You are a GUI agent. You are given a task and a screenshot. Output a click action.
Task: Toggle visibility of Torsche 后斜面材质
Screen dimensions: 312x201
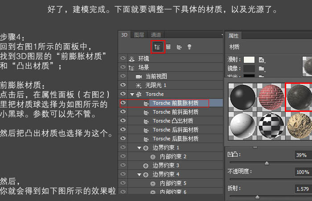point(123,129)
